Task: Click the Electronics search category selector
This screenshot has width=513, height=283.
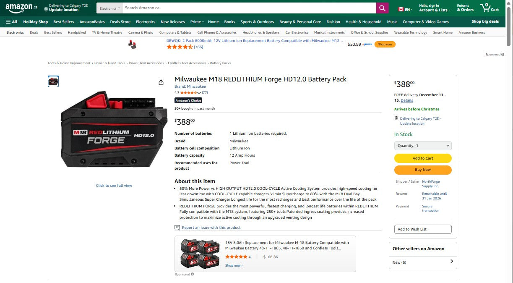Action: (109, 8)
